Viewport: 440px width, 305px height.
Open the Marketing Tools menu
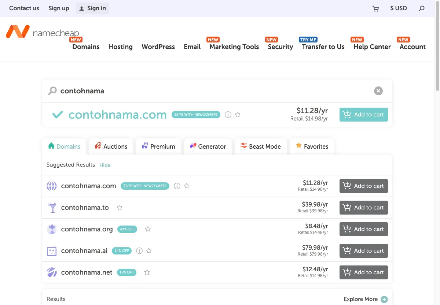(x=234, y=47)
